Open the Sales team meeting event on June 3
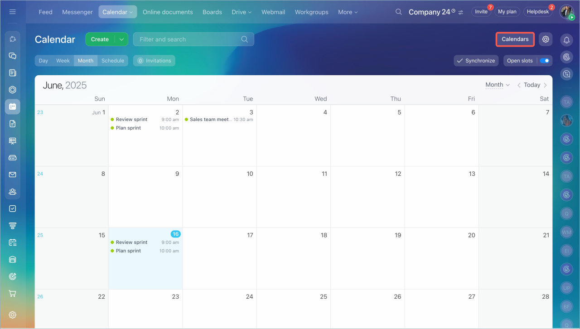Screen dimensions: 580x329 [210, 120]
